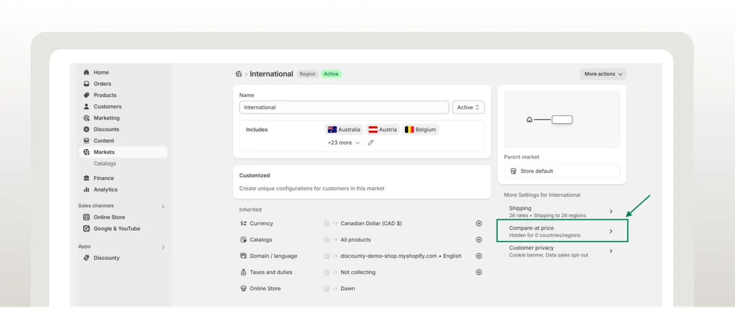The height and width of the screenshot is (309, 735).
Task: Customize Taxes and duties with plus icon
Action: click(x=479, y=272)
